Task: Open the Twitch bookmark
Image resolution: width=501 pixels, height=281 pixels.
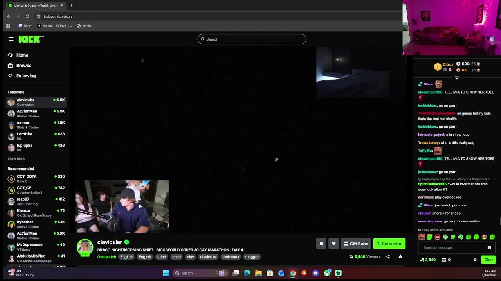Action: (25, 26)
